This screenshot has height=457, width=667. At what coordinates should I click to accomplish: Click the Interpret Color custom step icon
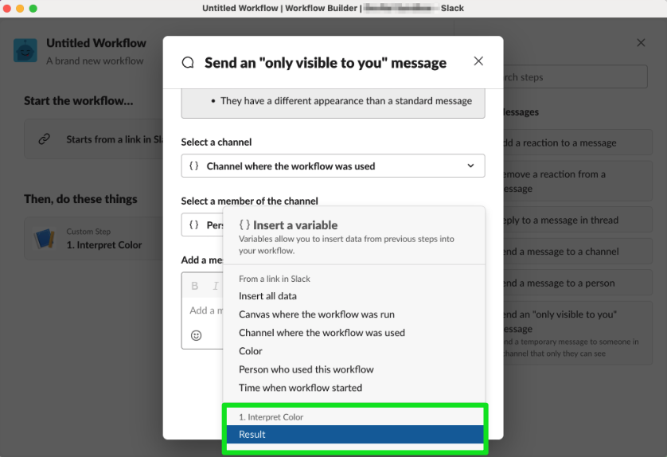pos(44,238)
